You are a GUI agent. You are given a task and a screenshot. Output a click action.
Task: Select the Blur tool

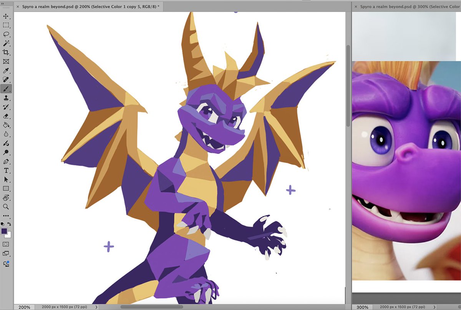[x=6, y=134]
